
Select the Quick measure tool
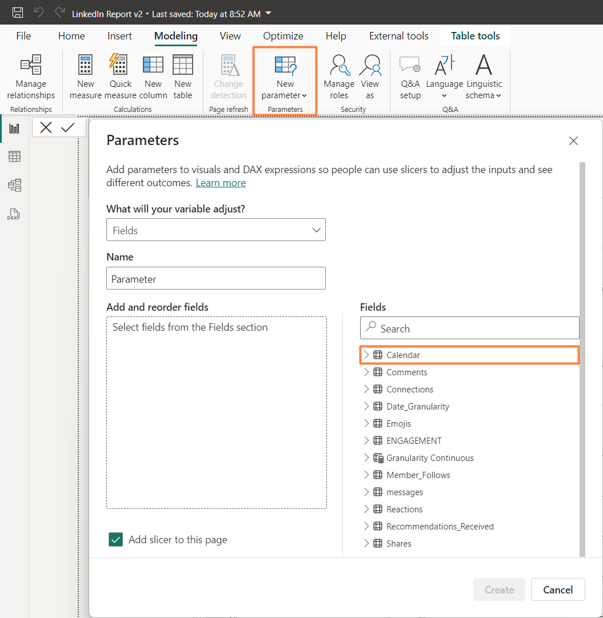tap(119, 77)
